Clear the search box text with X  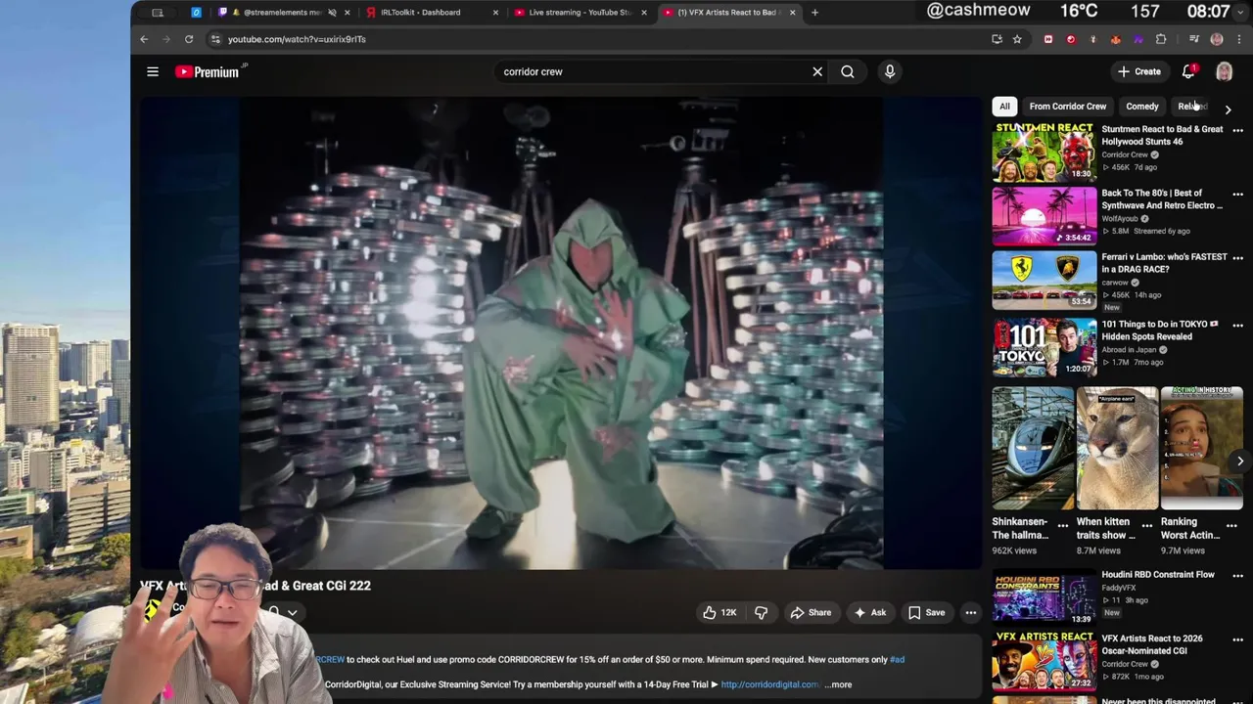817,71
